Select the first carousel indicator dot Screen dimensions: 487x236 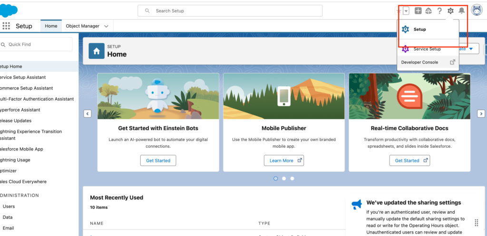coord(275,179)
